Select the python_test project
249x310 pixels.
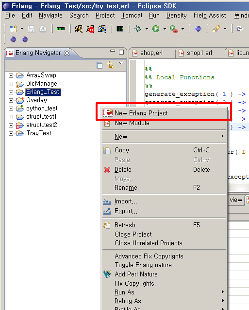point(42,109)
